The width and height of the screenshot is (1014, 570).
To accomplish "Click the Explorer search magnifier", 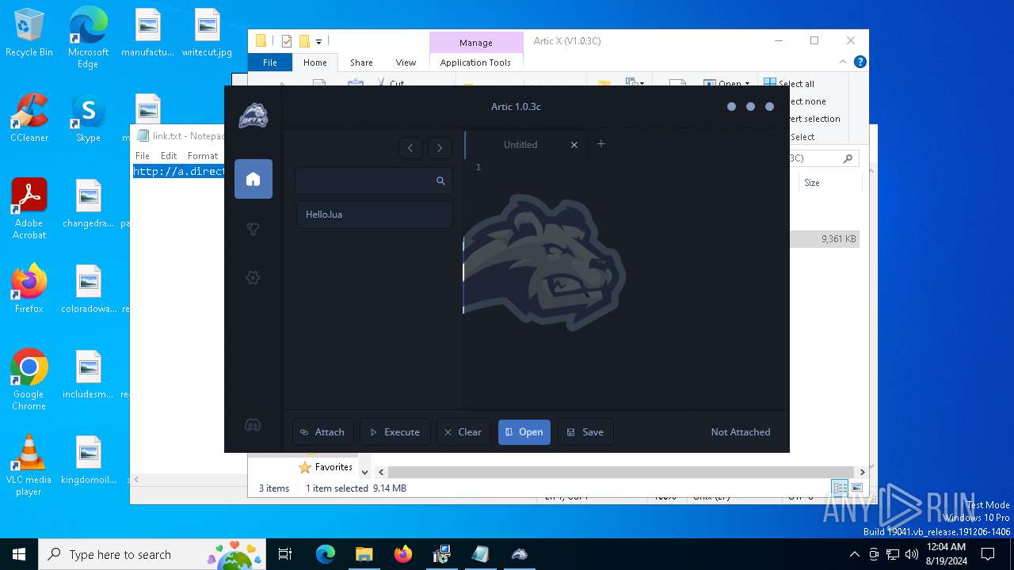I will coord(848,158).
